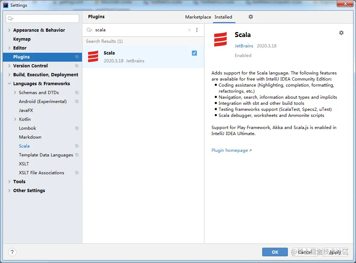
Task: Select Plugins in settings tree
Action: click(x=42, y=57)
